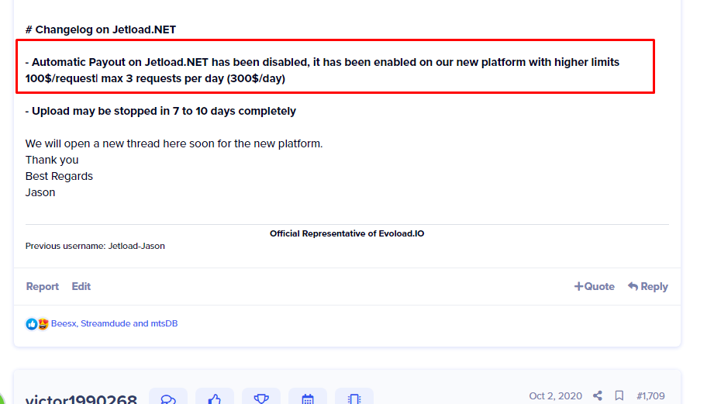This screenshot has width=714, height=404.
Task: Open Beesx's profile from the reactions list
Action: [64, 323]
